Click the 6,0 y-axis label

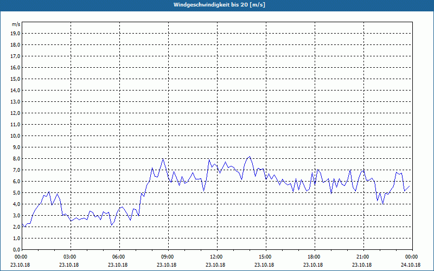tap(16, 182)
